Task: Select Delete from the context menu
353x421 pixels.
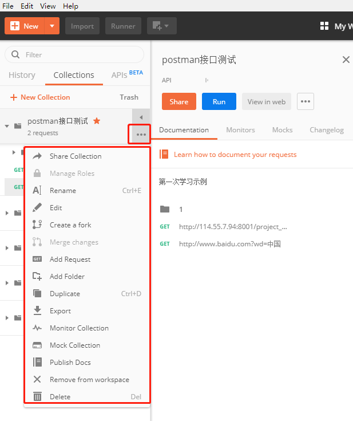Action: (x=87, y=396)
